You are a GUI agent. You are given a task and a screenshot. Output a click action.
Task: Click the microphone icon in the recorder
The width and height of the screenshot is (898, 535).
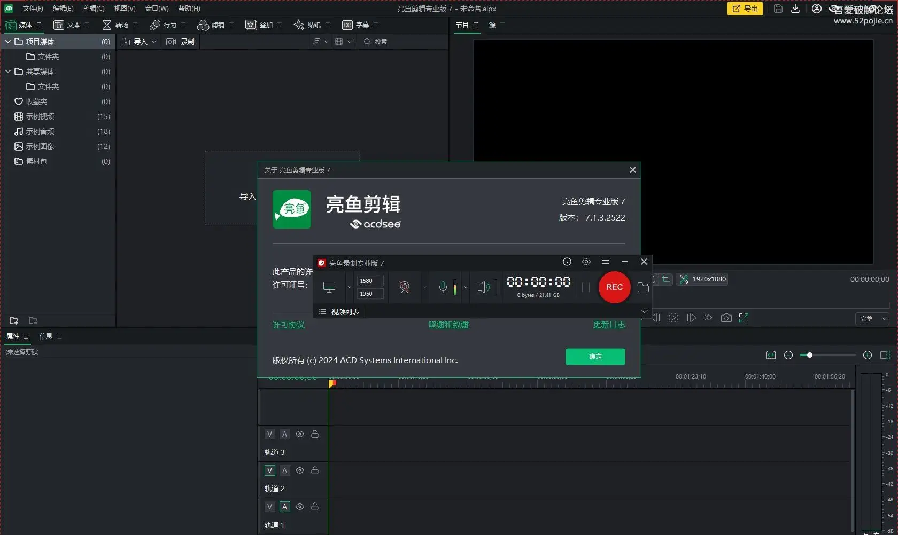click(x=443, y=287)
